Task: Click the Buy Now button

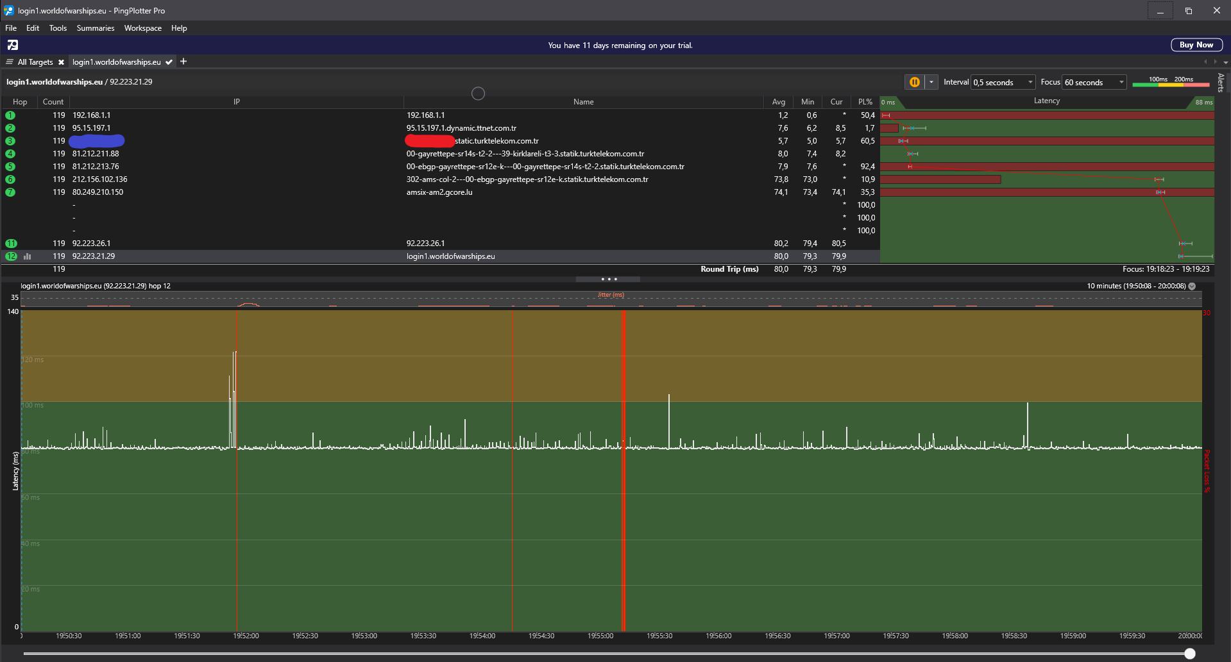Action: coord(1196,45)
